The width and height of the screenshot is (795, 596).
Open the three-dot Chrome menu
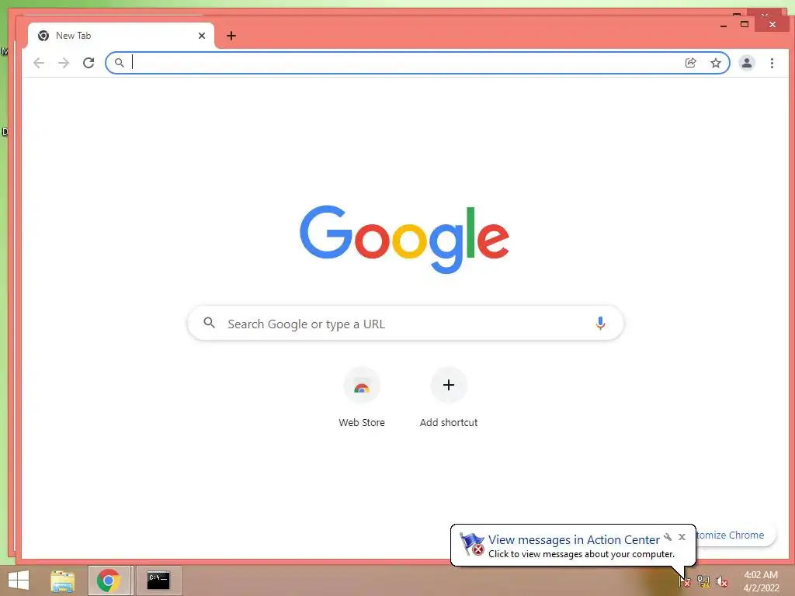772,63
